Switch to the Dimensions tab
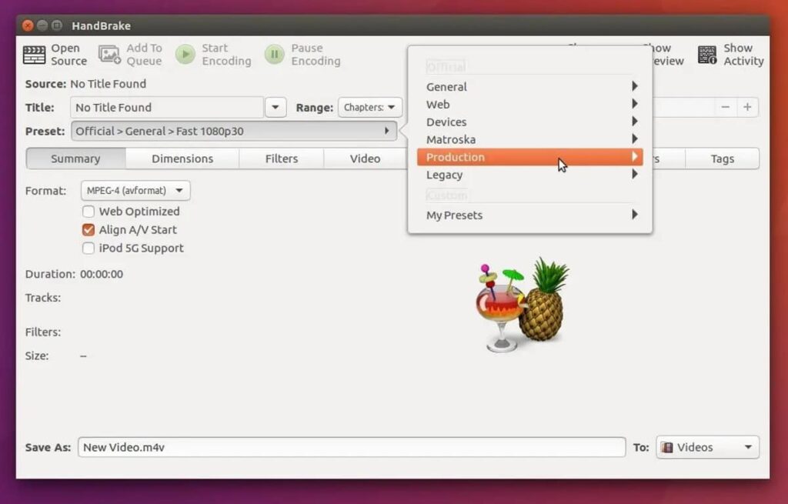Image resolution: width=788 pixels, height=504 pixels. tap(182, 159)
